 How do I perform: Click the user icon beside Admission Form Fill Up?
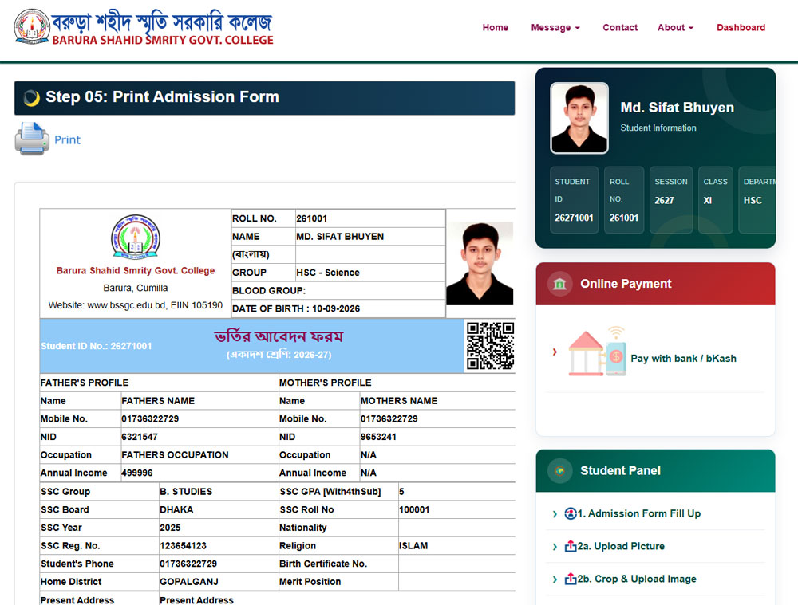point(571,513)
